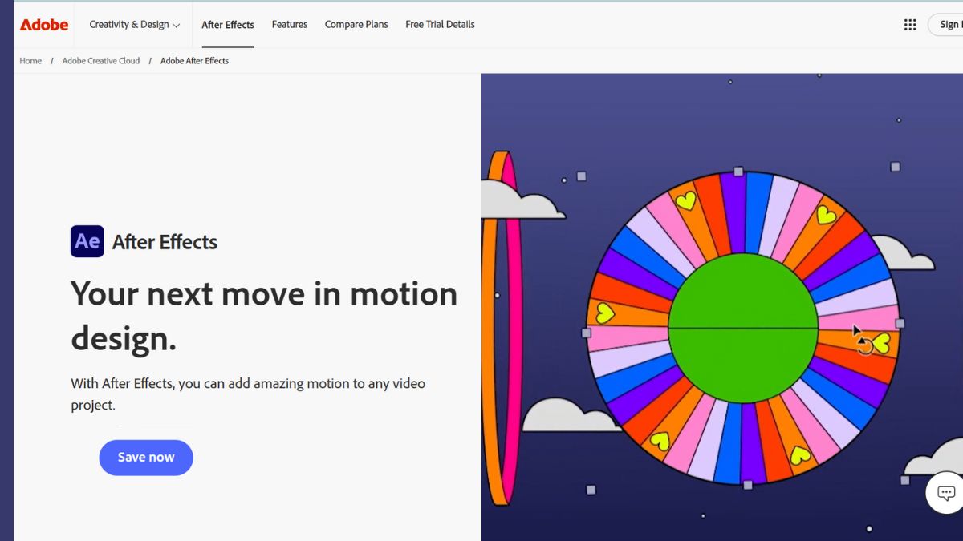Click the "With After Effects, you can add amazing motion" paragraph
The height and width of the screenshot is (541, 963).
coord(248,394)
